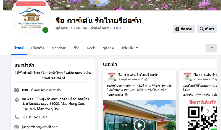Select the Reels tab
The image size is (221, 130).
91,48
